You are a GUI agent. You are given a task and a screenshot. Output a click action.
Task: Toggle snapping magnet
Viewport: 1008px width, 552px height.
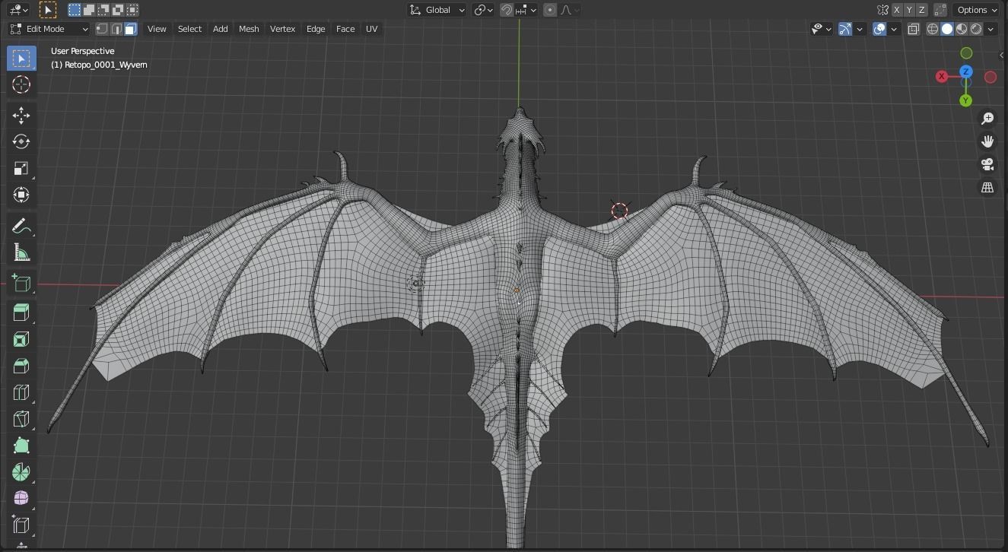(507, 10)
